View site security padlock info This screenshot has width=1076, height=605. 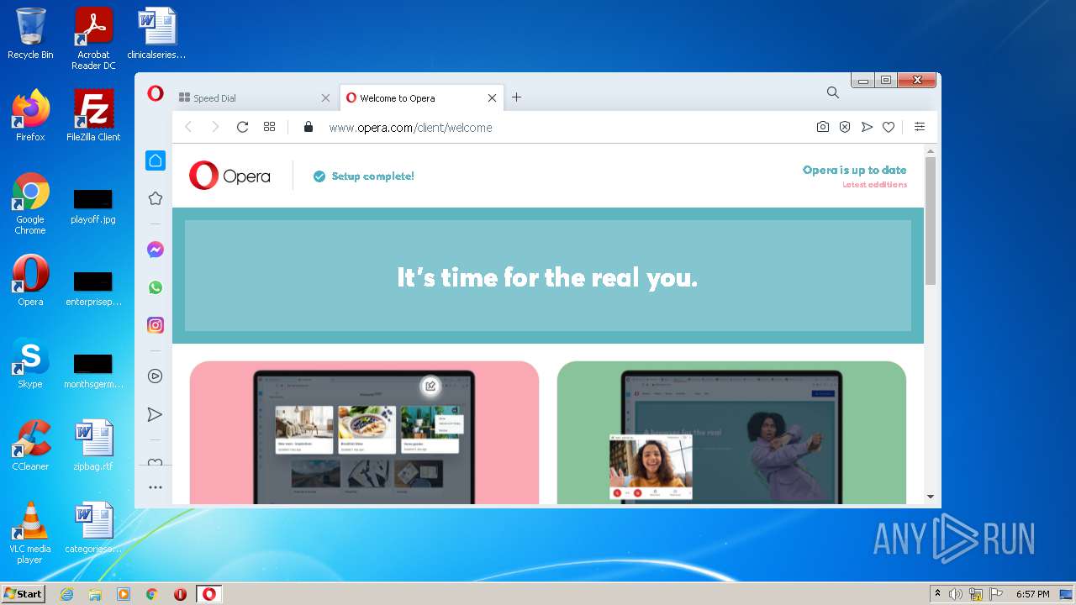coord(309,127)
